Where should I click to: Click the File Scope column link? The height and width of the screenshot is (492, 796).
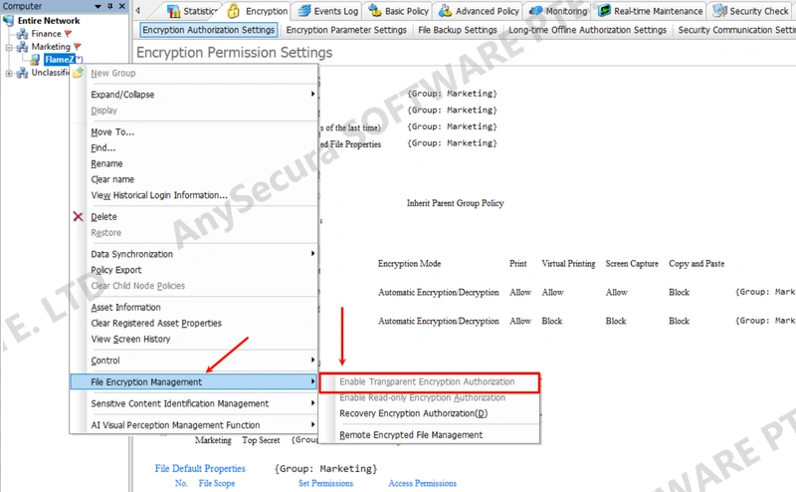(217, 483)
